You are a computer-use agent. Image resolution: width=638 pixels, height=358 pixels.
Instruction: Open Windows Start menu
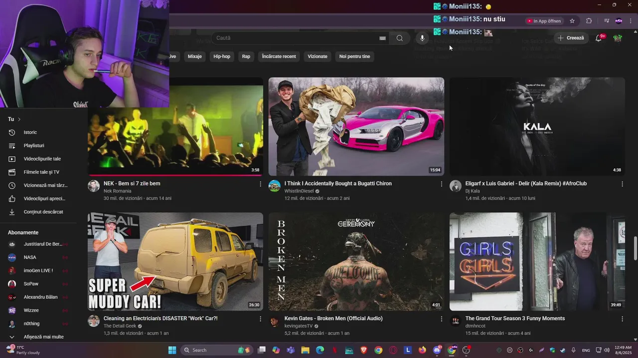(172, 350)
